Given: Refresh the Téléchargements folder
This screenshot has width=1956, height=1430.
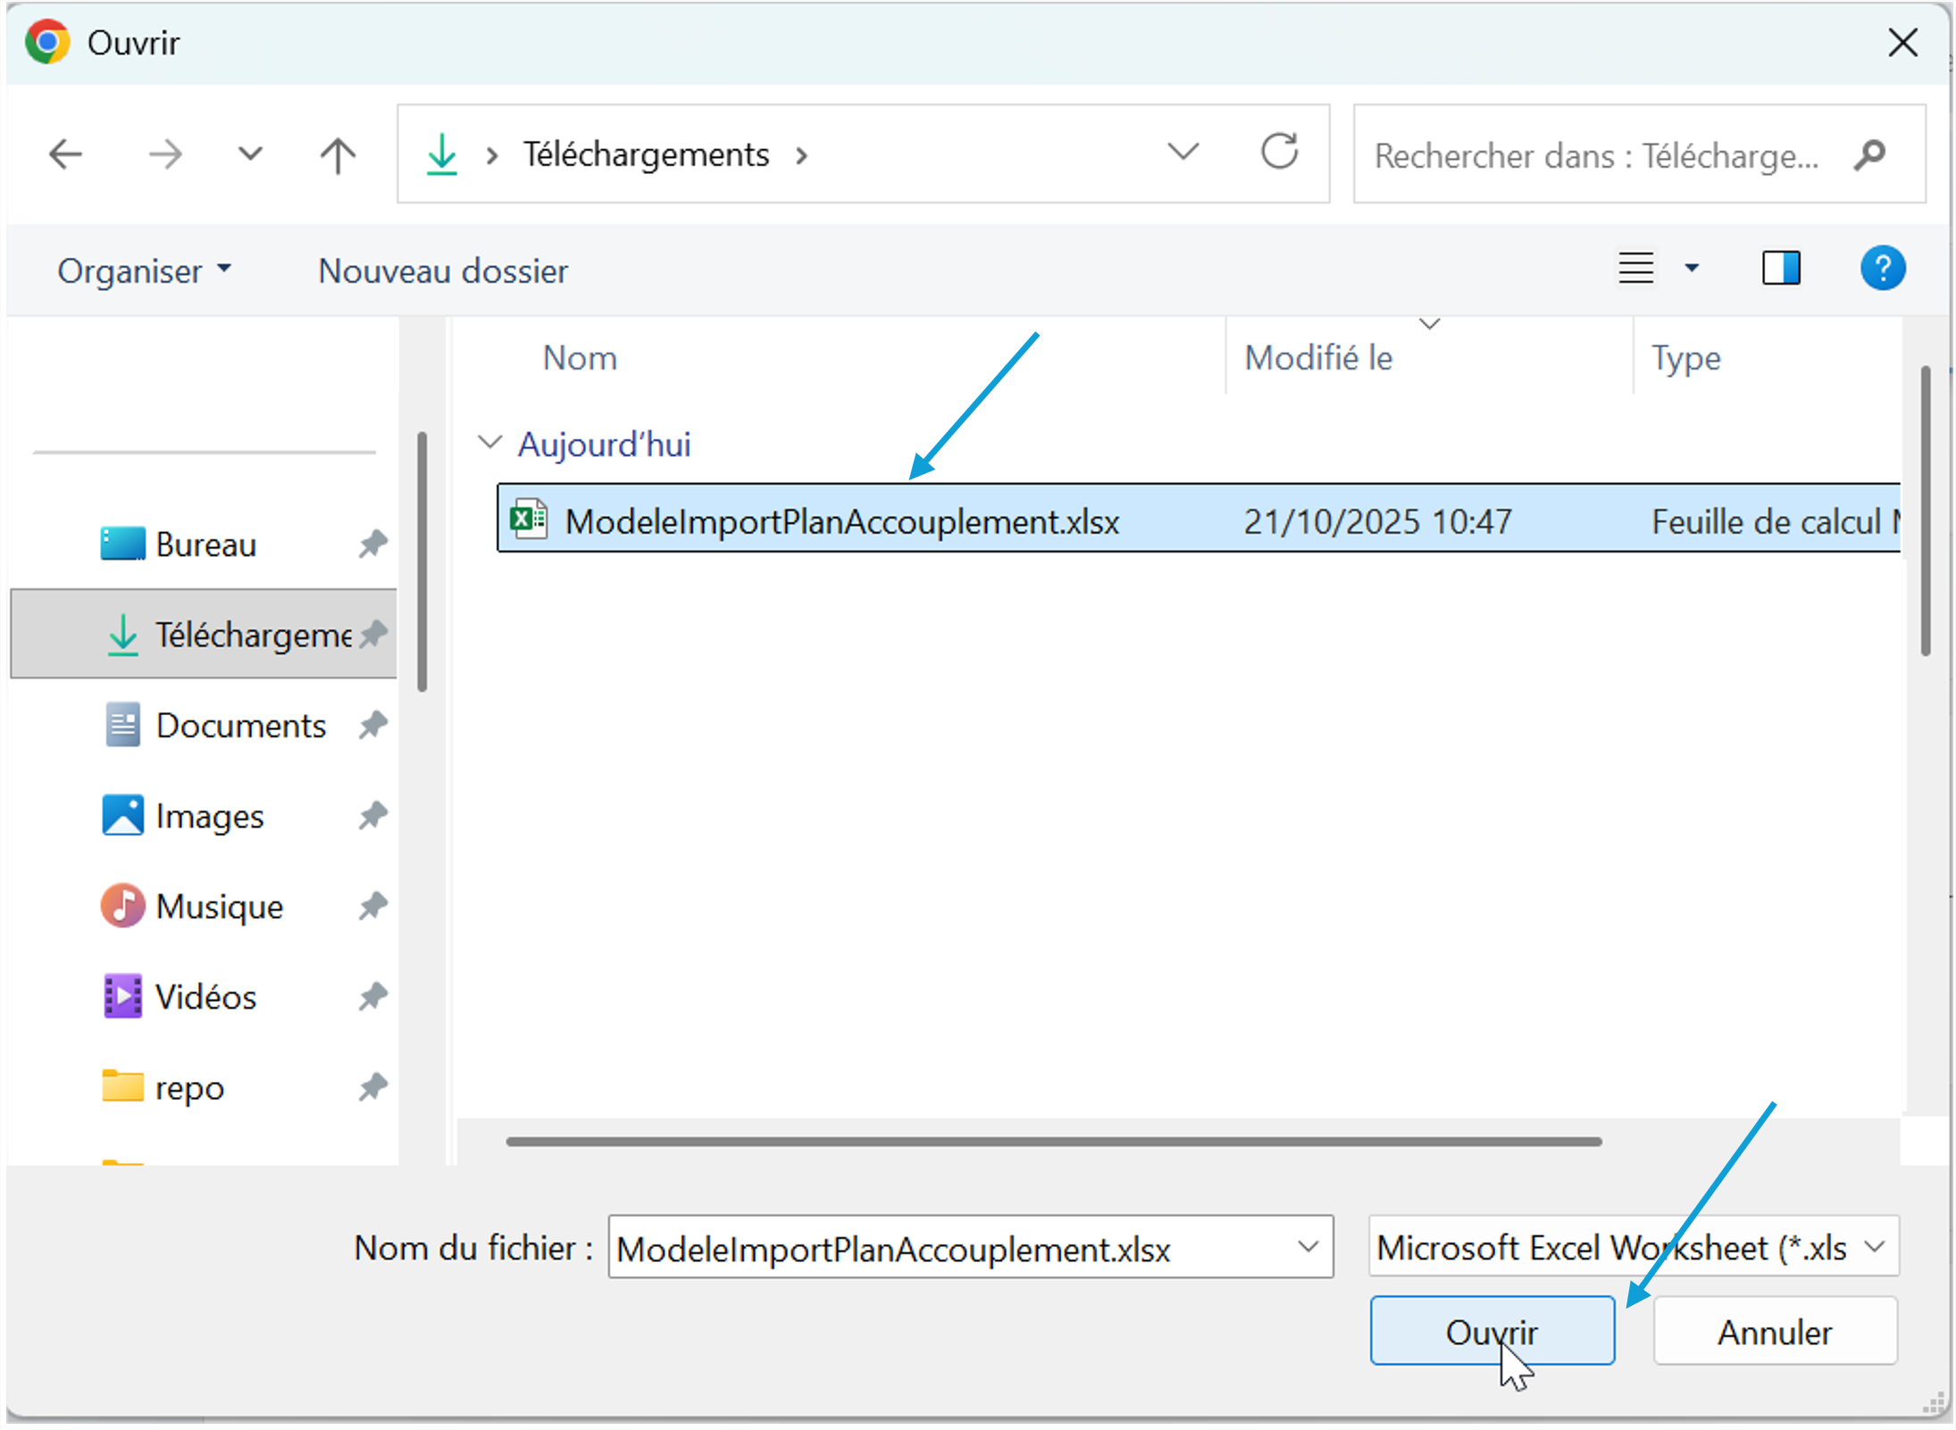Looking at the screenshot, I should click(x=1279, y=152).
